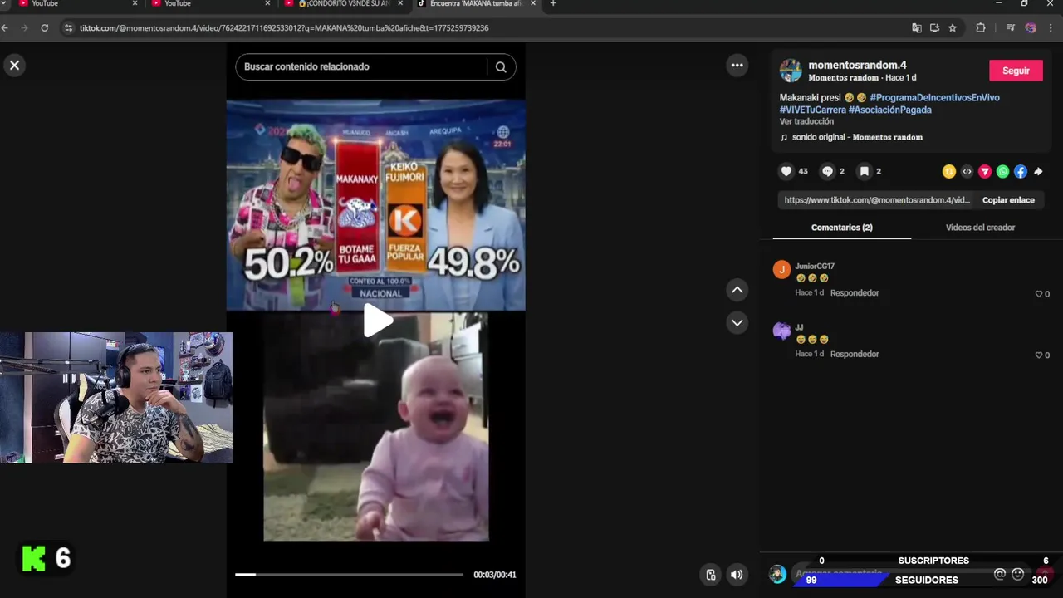Click the @ mention icon in comment box
The image size is (1063, 598).
coord(1000,574)
